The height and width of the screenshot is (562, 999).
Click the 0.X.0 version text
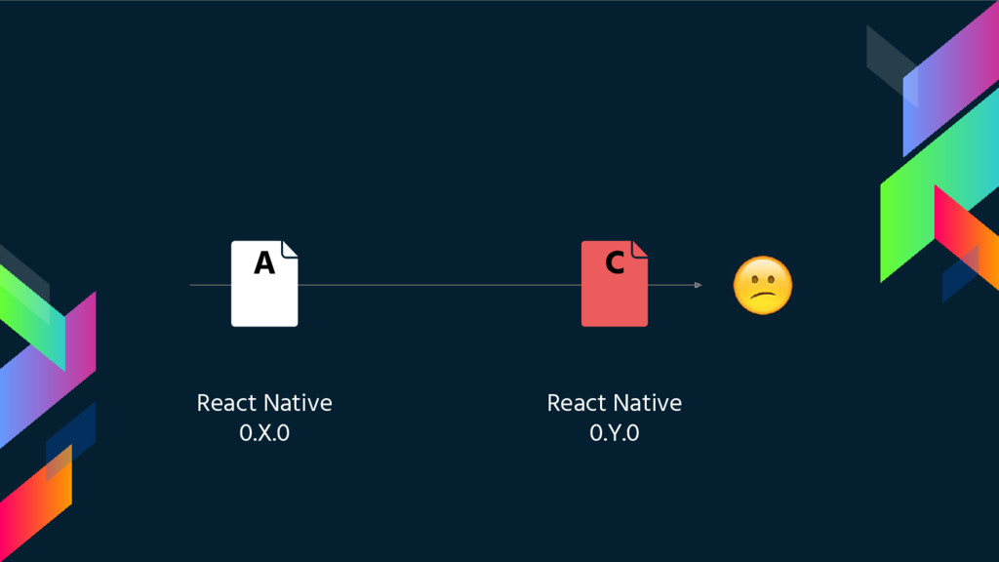pyautogui.click(x=264, y=433)
